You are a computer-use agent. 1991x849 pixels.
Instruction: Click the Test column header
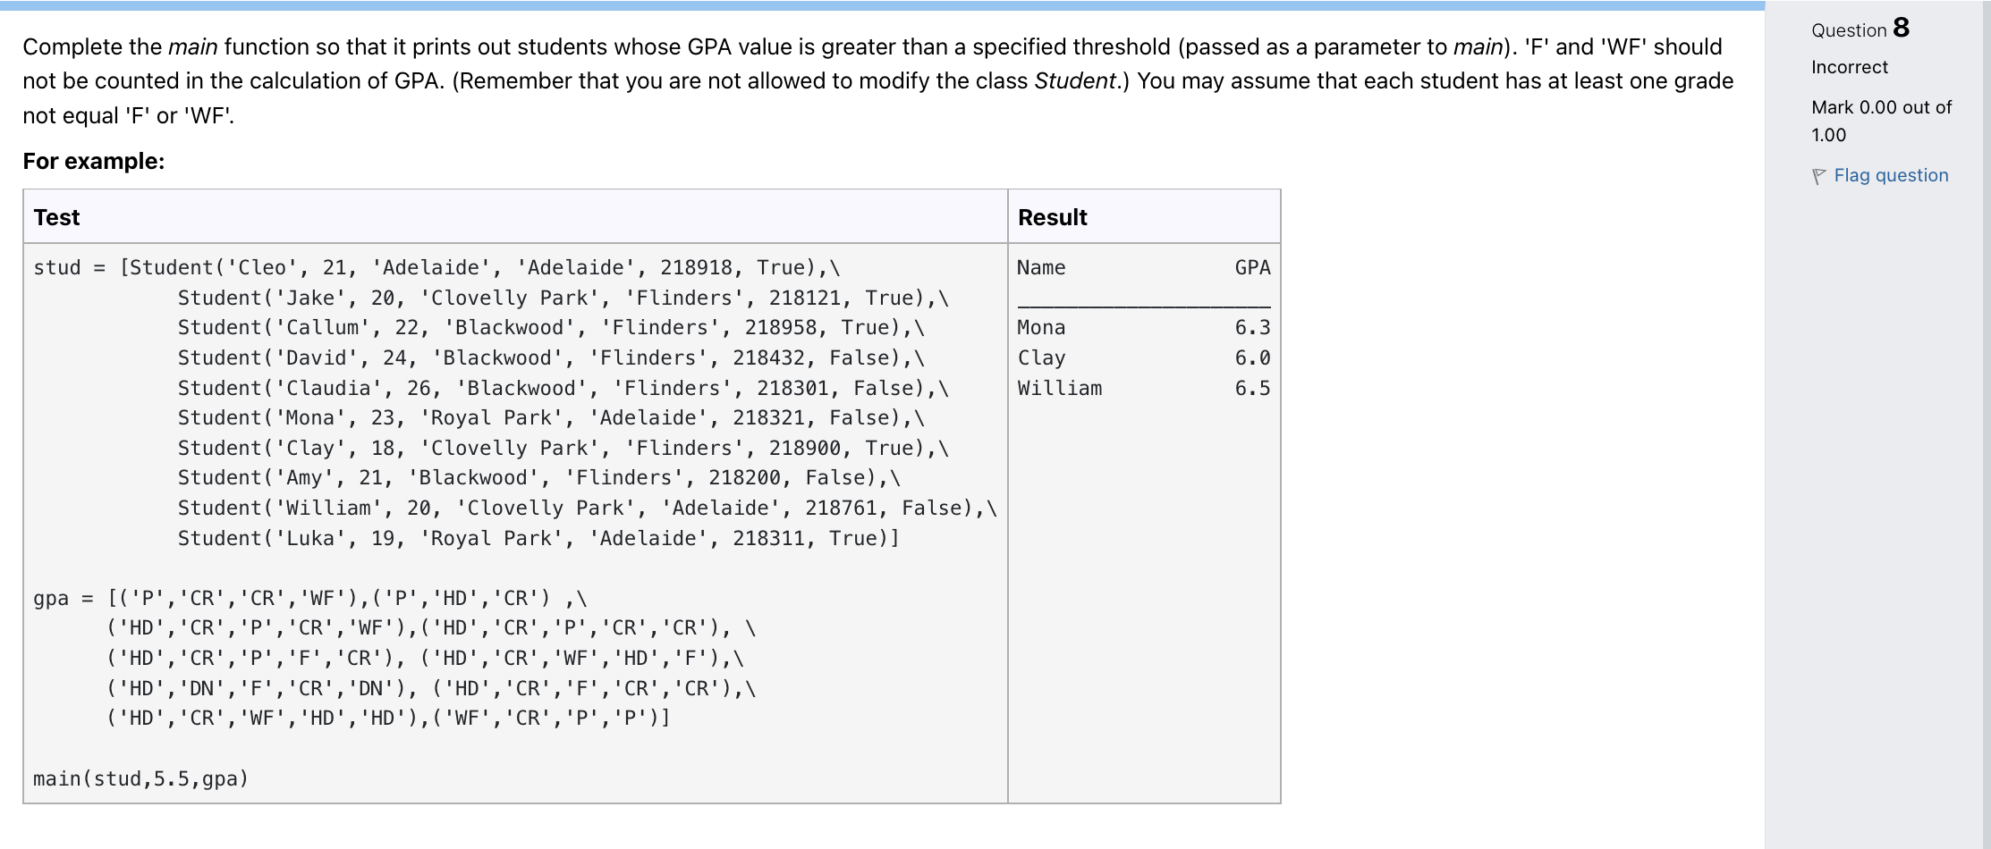point(56,217)
